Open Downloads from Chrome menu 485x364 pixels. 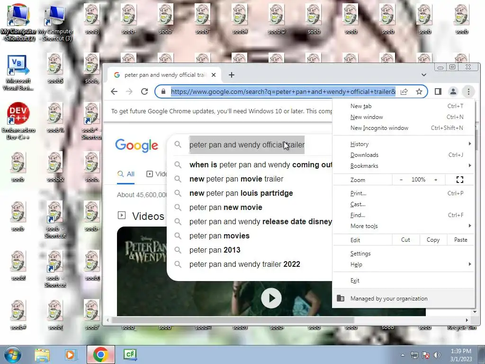[404, 155]
